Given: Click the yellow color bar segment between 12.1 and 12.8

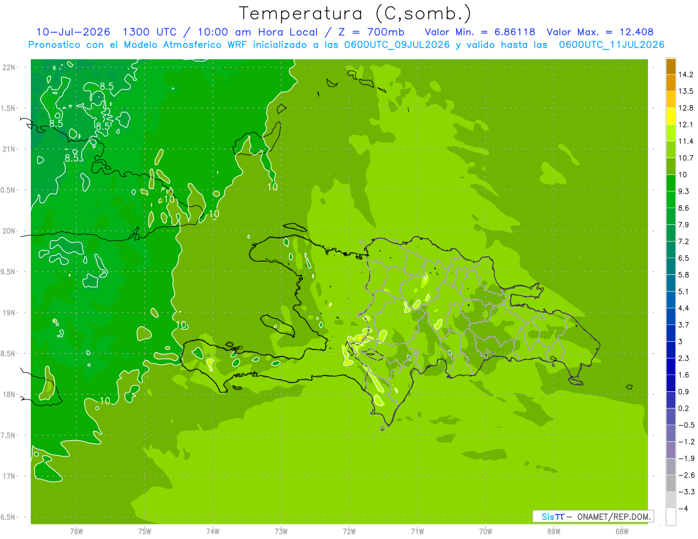Looking at the screenshot, I should click(x=671, y=116).
